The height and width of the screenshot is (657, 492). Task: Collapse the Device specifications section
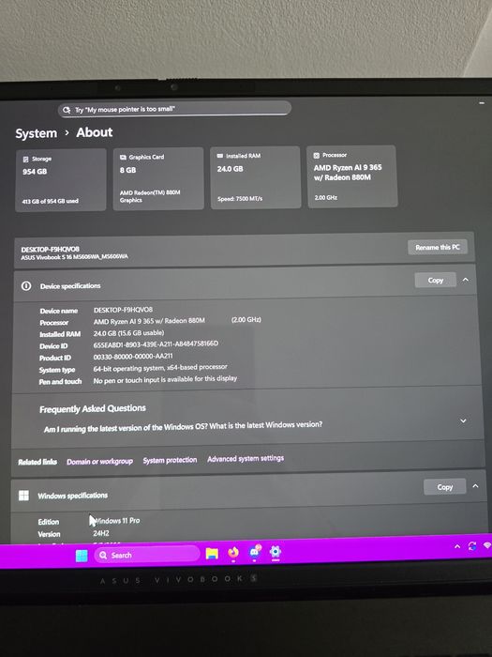point(466,280)
